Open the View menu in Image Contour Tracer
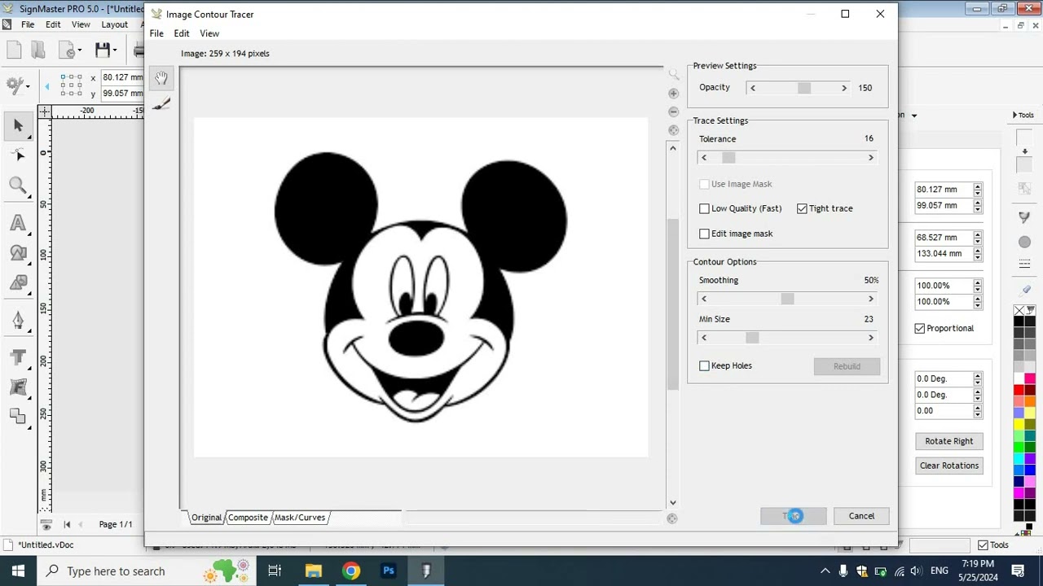Screen dimensions: 1043x586 [209, 33]
